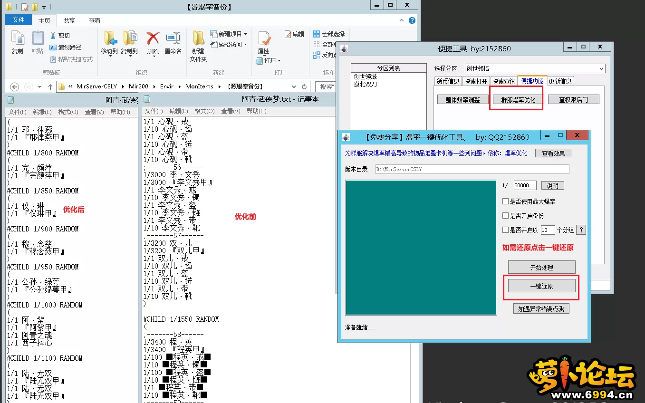
Task: Click the 1/ rate field showing 50000
Action: (x=525, y=185)
